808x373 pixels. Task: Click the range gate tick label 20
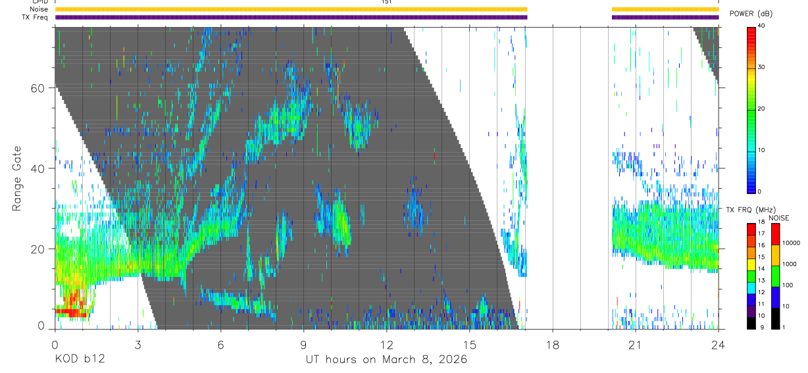tap(37, 249)
